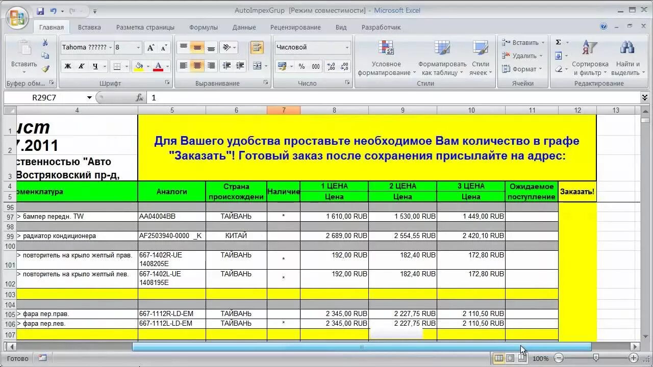The width and height of the screenshot is (653, 367).
Task: Apply cell borders icon
Action: pyautogui.click(x=117, y=66)
